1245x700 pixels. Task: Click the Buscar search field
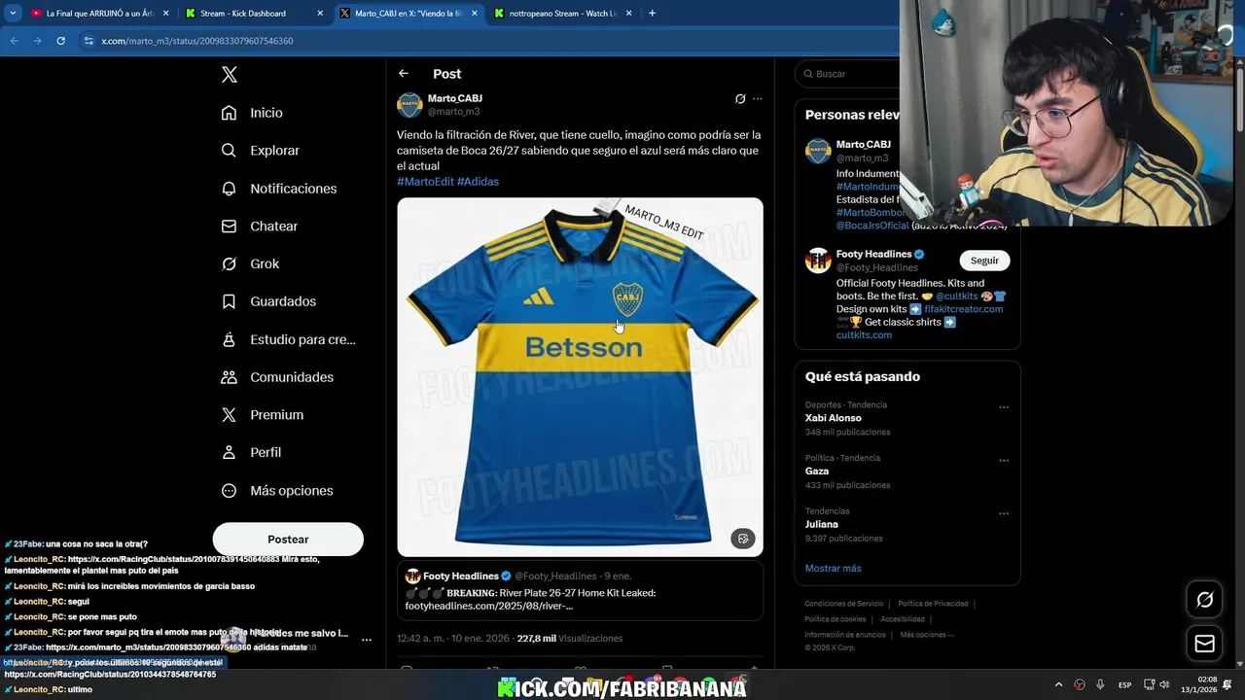(848, 74)
